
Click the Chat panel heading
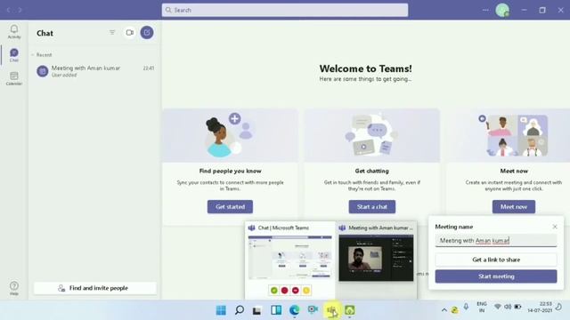(45, 33)
